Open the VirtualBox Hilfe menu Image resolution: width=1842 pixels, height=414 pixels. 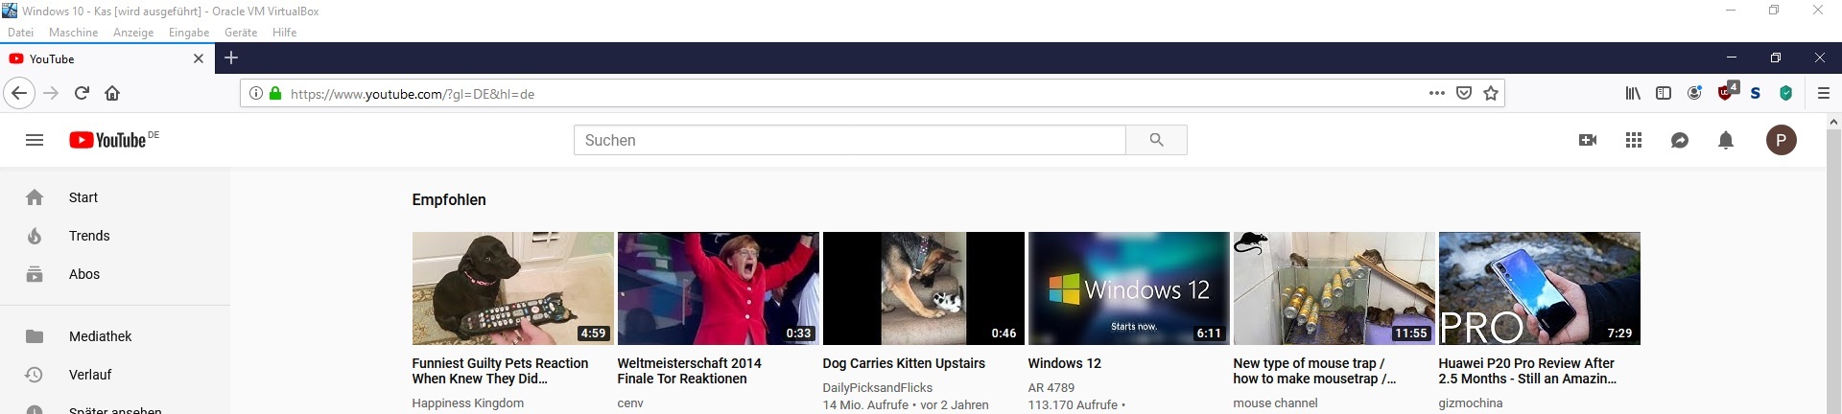tap(284, 33)
